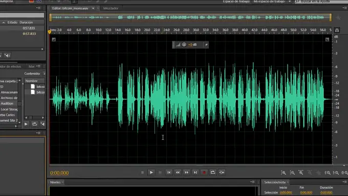
Task: Close the Editor panel tab
Action: tap(98, 8)
